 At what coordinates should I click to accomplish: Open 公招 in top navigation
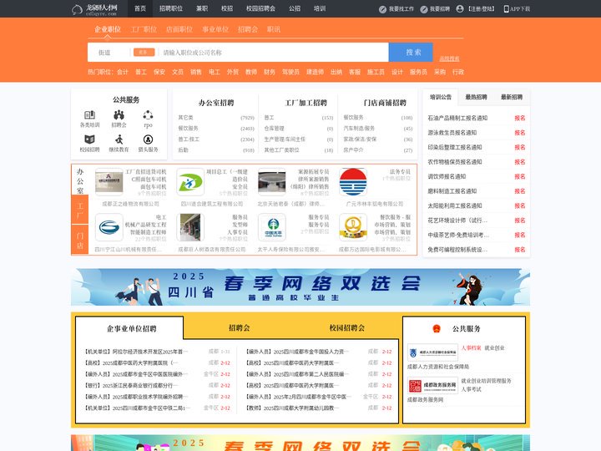(x=295, y=8)
